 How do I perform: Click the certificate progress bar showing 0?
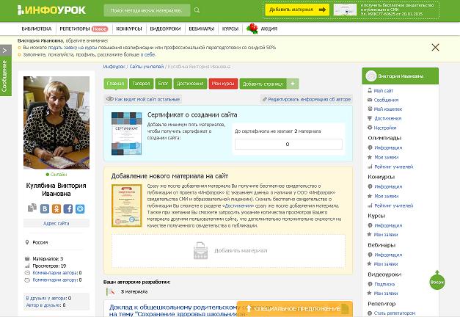click(x=288, y=144)
